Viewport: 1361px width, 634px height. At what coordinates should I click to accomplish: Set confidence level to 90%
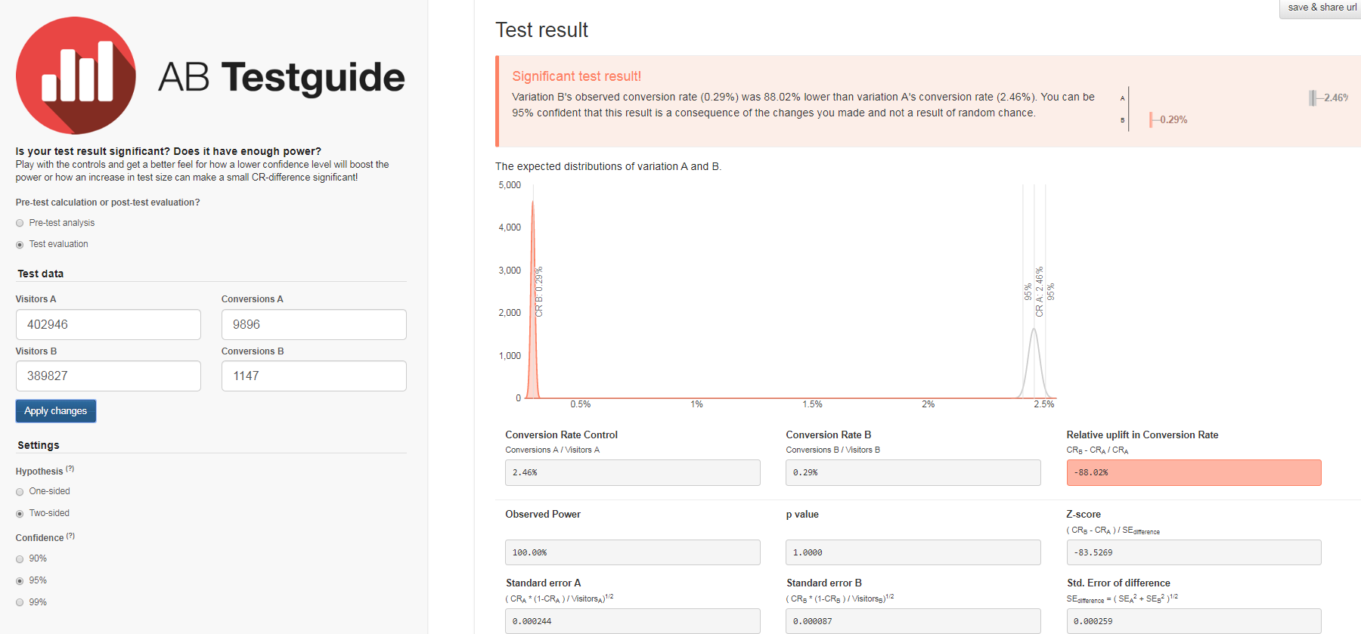(20, 559)
